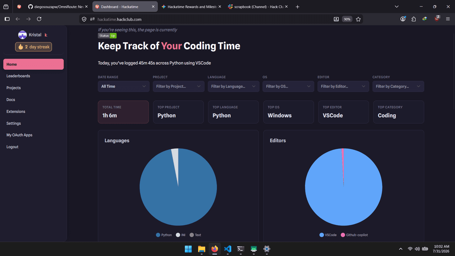Open the uBlock Origin shield icon
Image resolution: width=455 pixels, height=256 pixels.
click(437, 19)
